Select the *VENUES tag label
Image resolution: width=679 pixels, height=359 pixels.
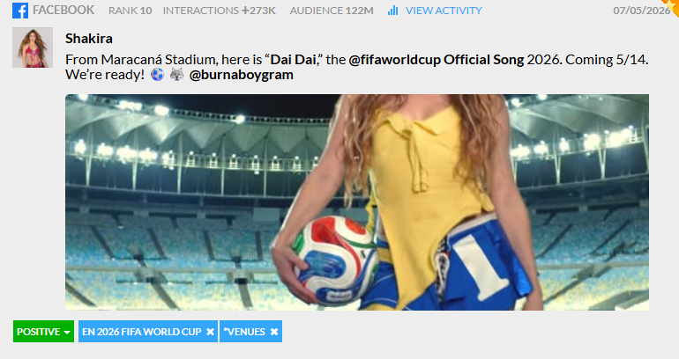coord(244,332)
